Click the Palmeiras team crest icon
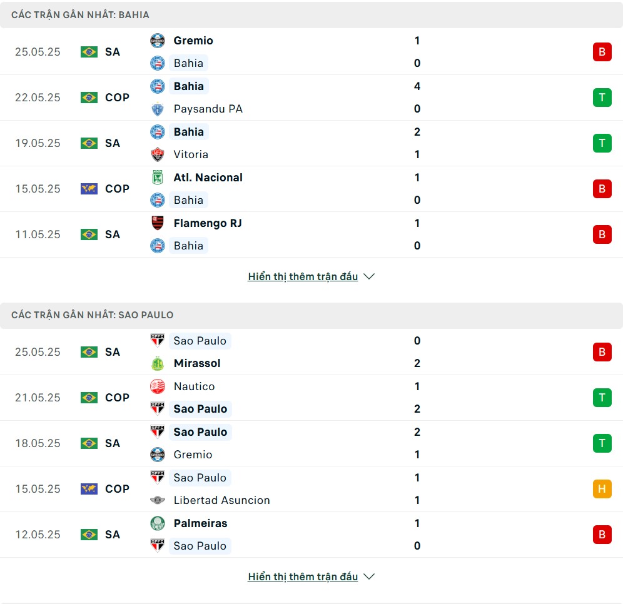The height and width of the screenshot is (604, 623). tap(158, 523)
